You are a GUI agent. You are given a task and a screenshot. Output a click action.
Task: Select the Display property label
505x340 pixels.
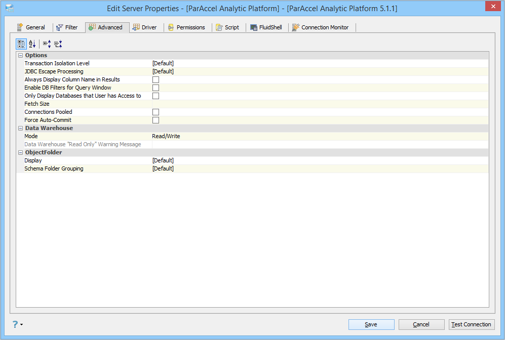(x=33, y=160)
